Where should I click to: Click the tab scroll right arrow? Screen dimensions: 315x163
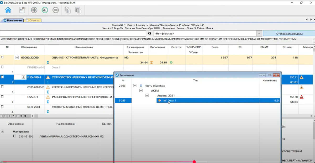[x=311, y=20]
